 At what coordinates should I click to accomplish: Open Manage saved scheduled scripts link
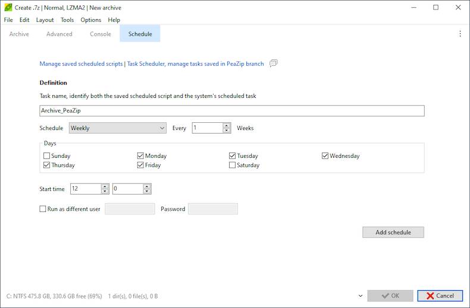pyautogui.click(x=81, y=63)
